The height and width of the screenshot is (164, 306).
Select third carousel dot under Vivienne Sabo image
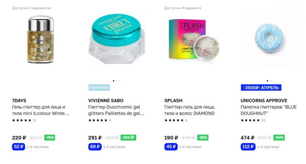[120, 81]
